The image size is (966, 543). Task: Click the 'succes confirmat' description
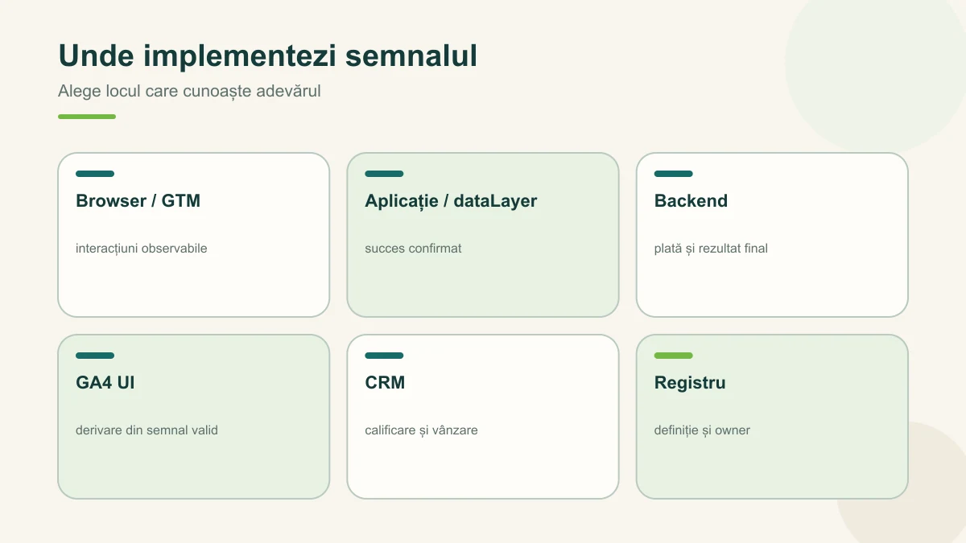tap(413, 249)
